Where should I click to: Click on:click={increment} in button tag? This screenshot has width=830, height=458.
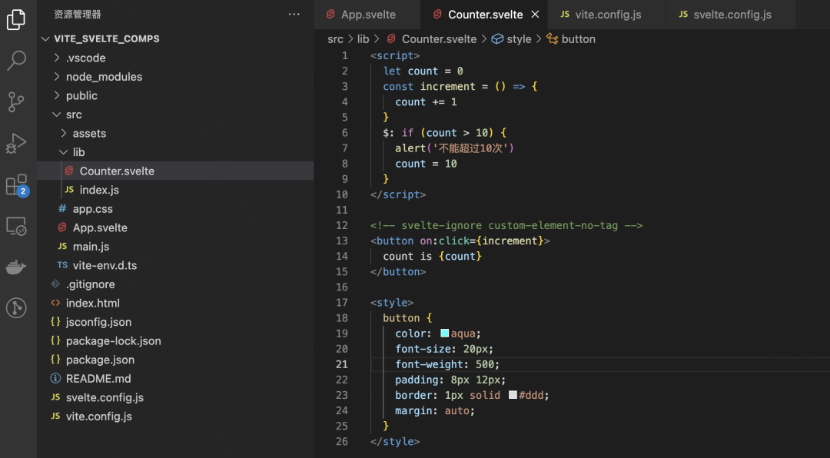(x=482, y=241)
